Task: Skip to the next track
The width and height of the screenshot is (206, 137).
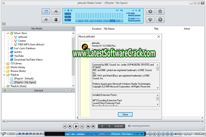Action: (x=82, y=126)
